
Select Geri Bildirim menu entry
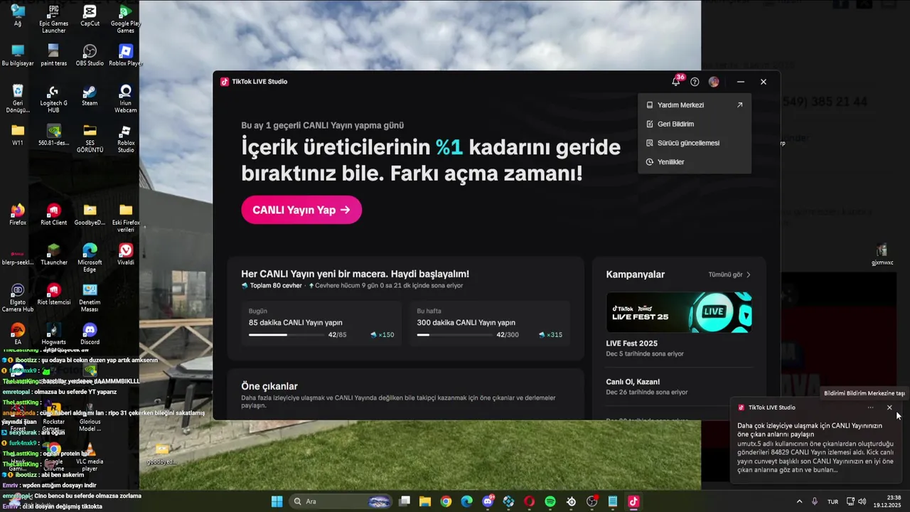tap(694, 124)
